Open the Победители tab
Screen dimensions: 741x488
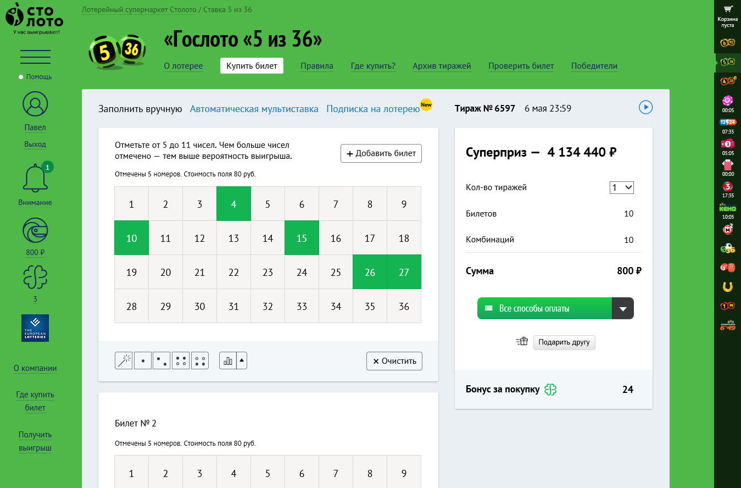(x=594, y=66)
